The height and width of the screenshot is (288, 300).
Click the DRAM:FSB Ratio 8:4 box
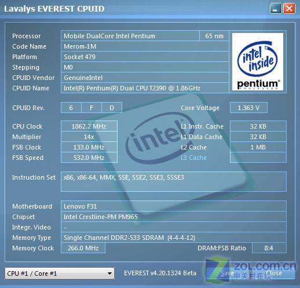click(x=269, y=248)
